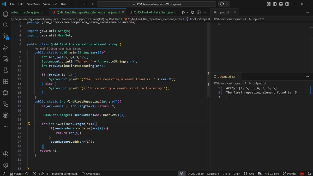Go back using the left navigation arrow
Image resolution: width=313 pixels, height=176 pixels.
[x=86, y=4]
